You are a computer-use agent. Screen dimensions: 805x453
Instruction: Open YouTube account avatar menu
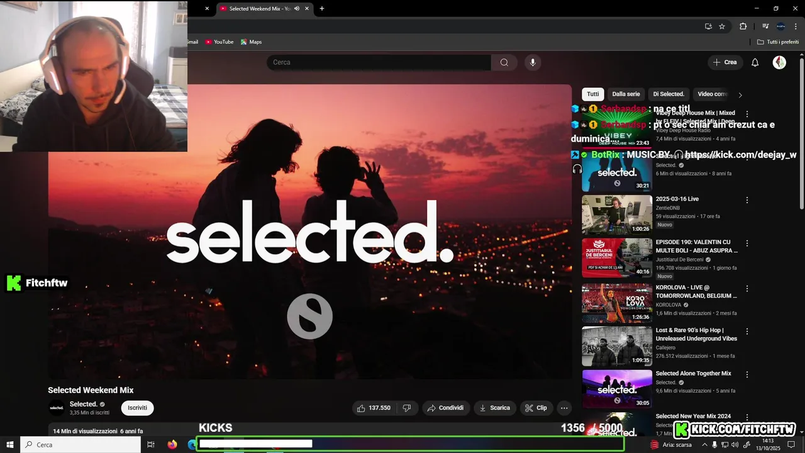[x=779, y=62]
